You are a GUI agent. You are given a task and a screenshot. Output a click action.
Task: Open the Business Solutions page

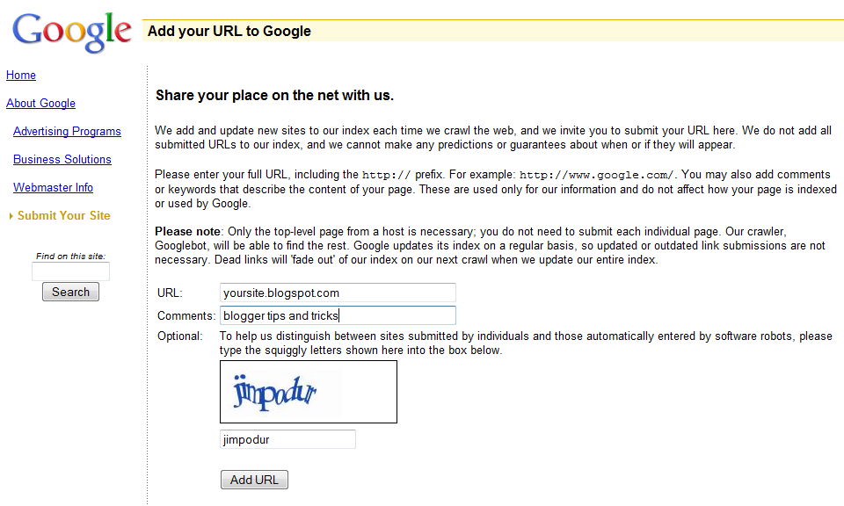coord(62,160)
